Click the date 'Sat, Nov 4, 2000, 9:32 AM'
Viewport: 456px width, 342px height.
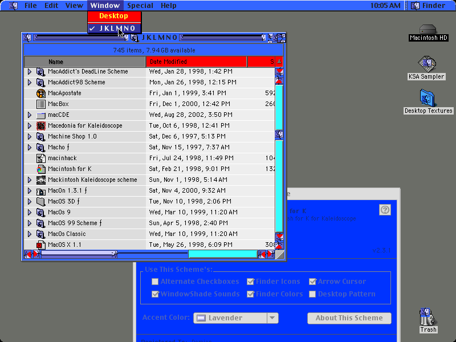[188, 190]
